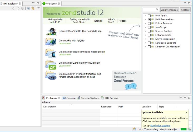Screen dimensions: 193x132
Task: Click Learn more under cloud-connected mobile project
Action: pyautogui.click(x=65, y=55)
